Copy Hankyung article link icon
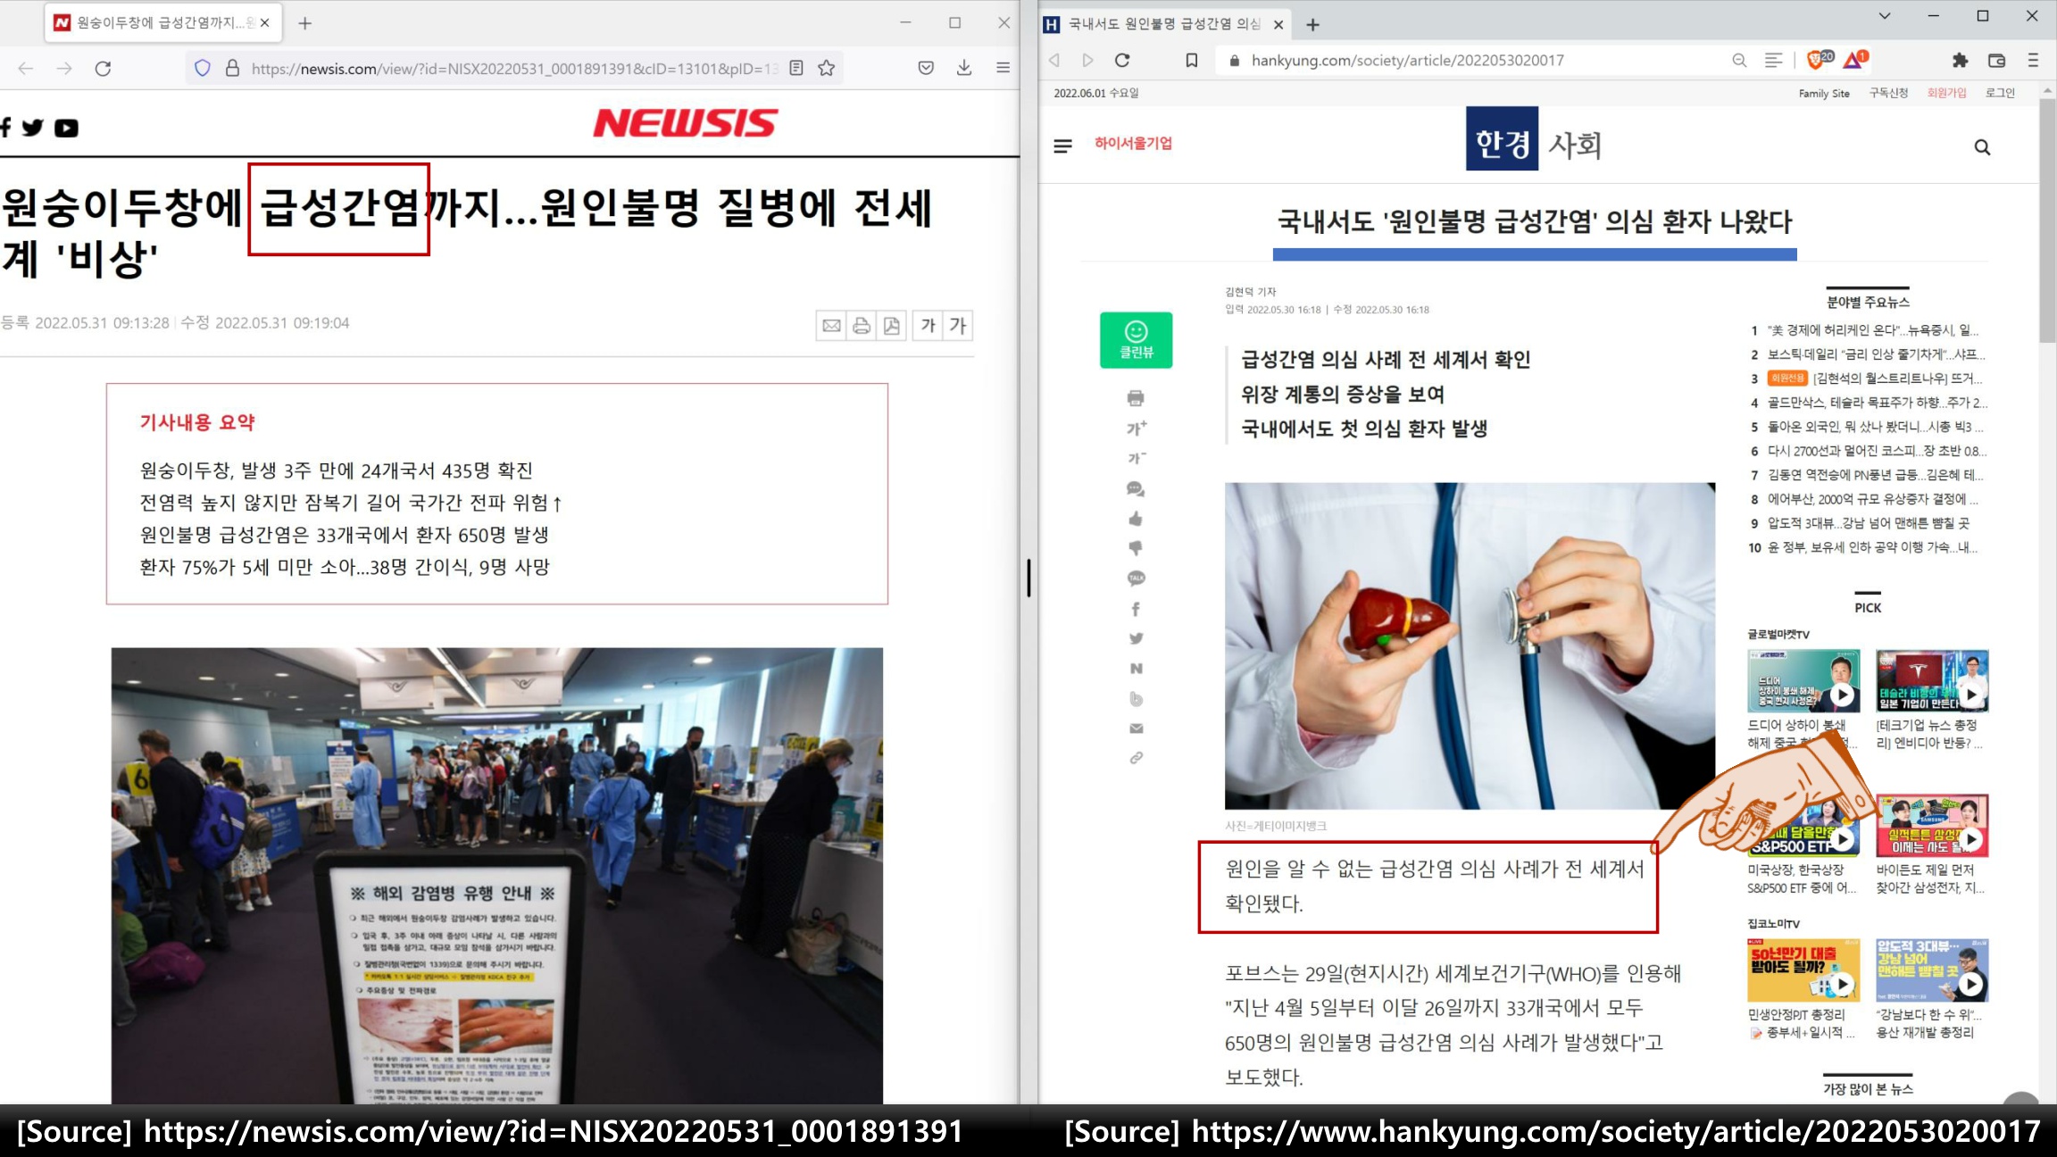This screenshot has width=2057, height=1157. [x=1136, y=758]
